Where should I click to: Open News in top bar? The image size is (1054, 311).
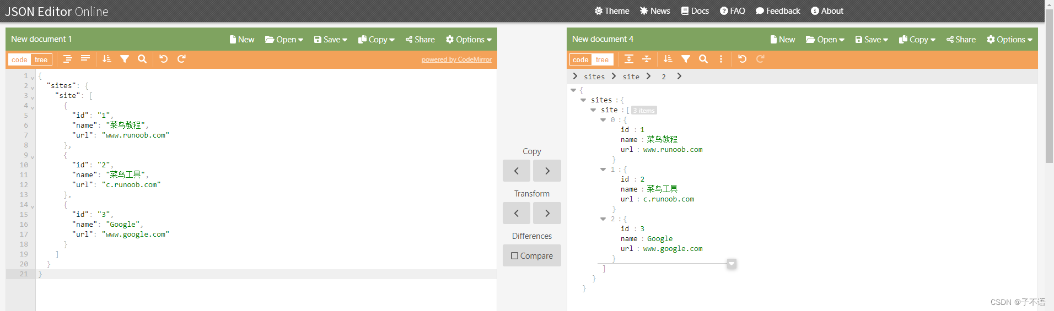[655, 11]
